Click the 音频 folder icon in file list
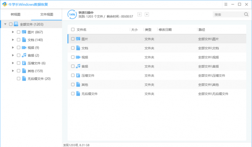Screen dimensions: 252x147 pos(78,66)
